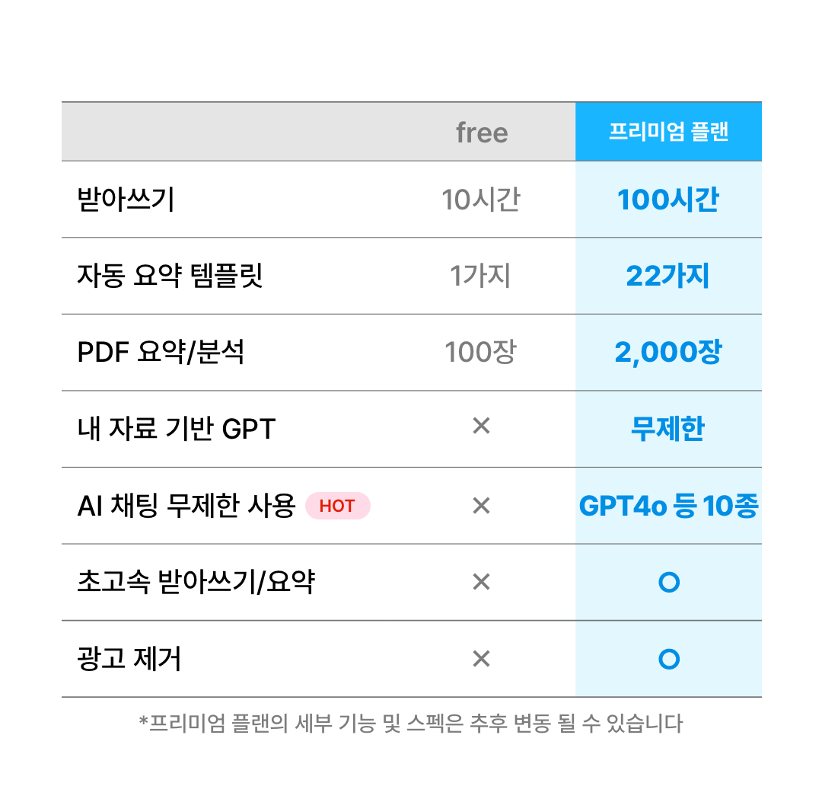Click the 받아쓰기 feature label
822x799 pixels.
126,200
